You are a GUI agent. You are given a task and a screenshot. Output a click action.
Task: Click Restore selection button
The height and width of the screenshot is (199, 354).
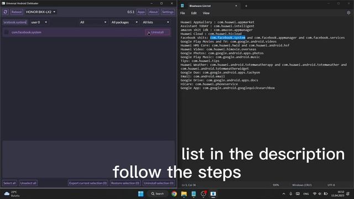(126, 183)
